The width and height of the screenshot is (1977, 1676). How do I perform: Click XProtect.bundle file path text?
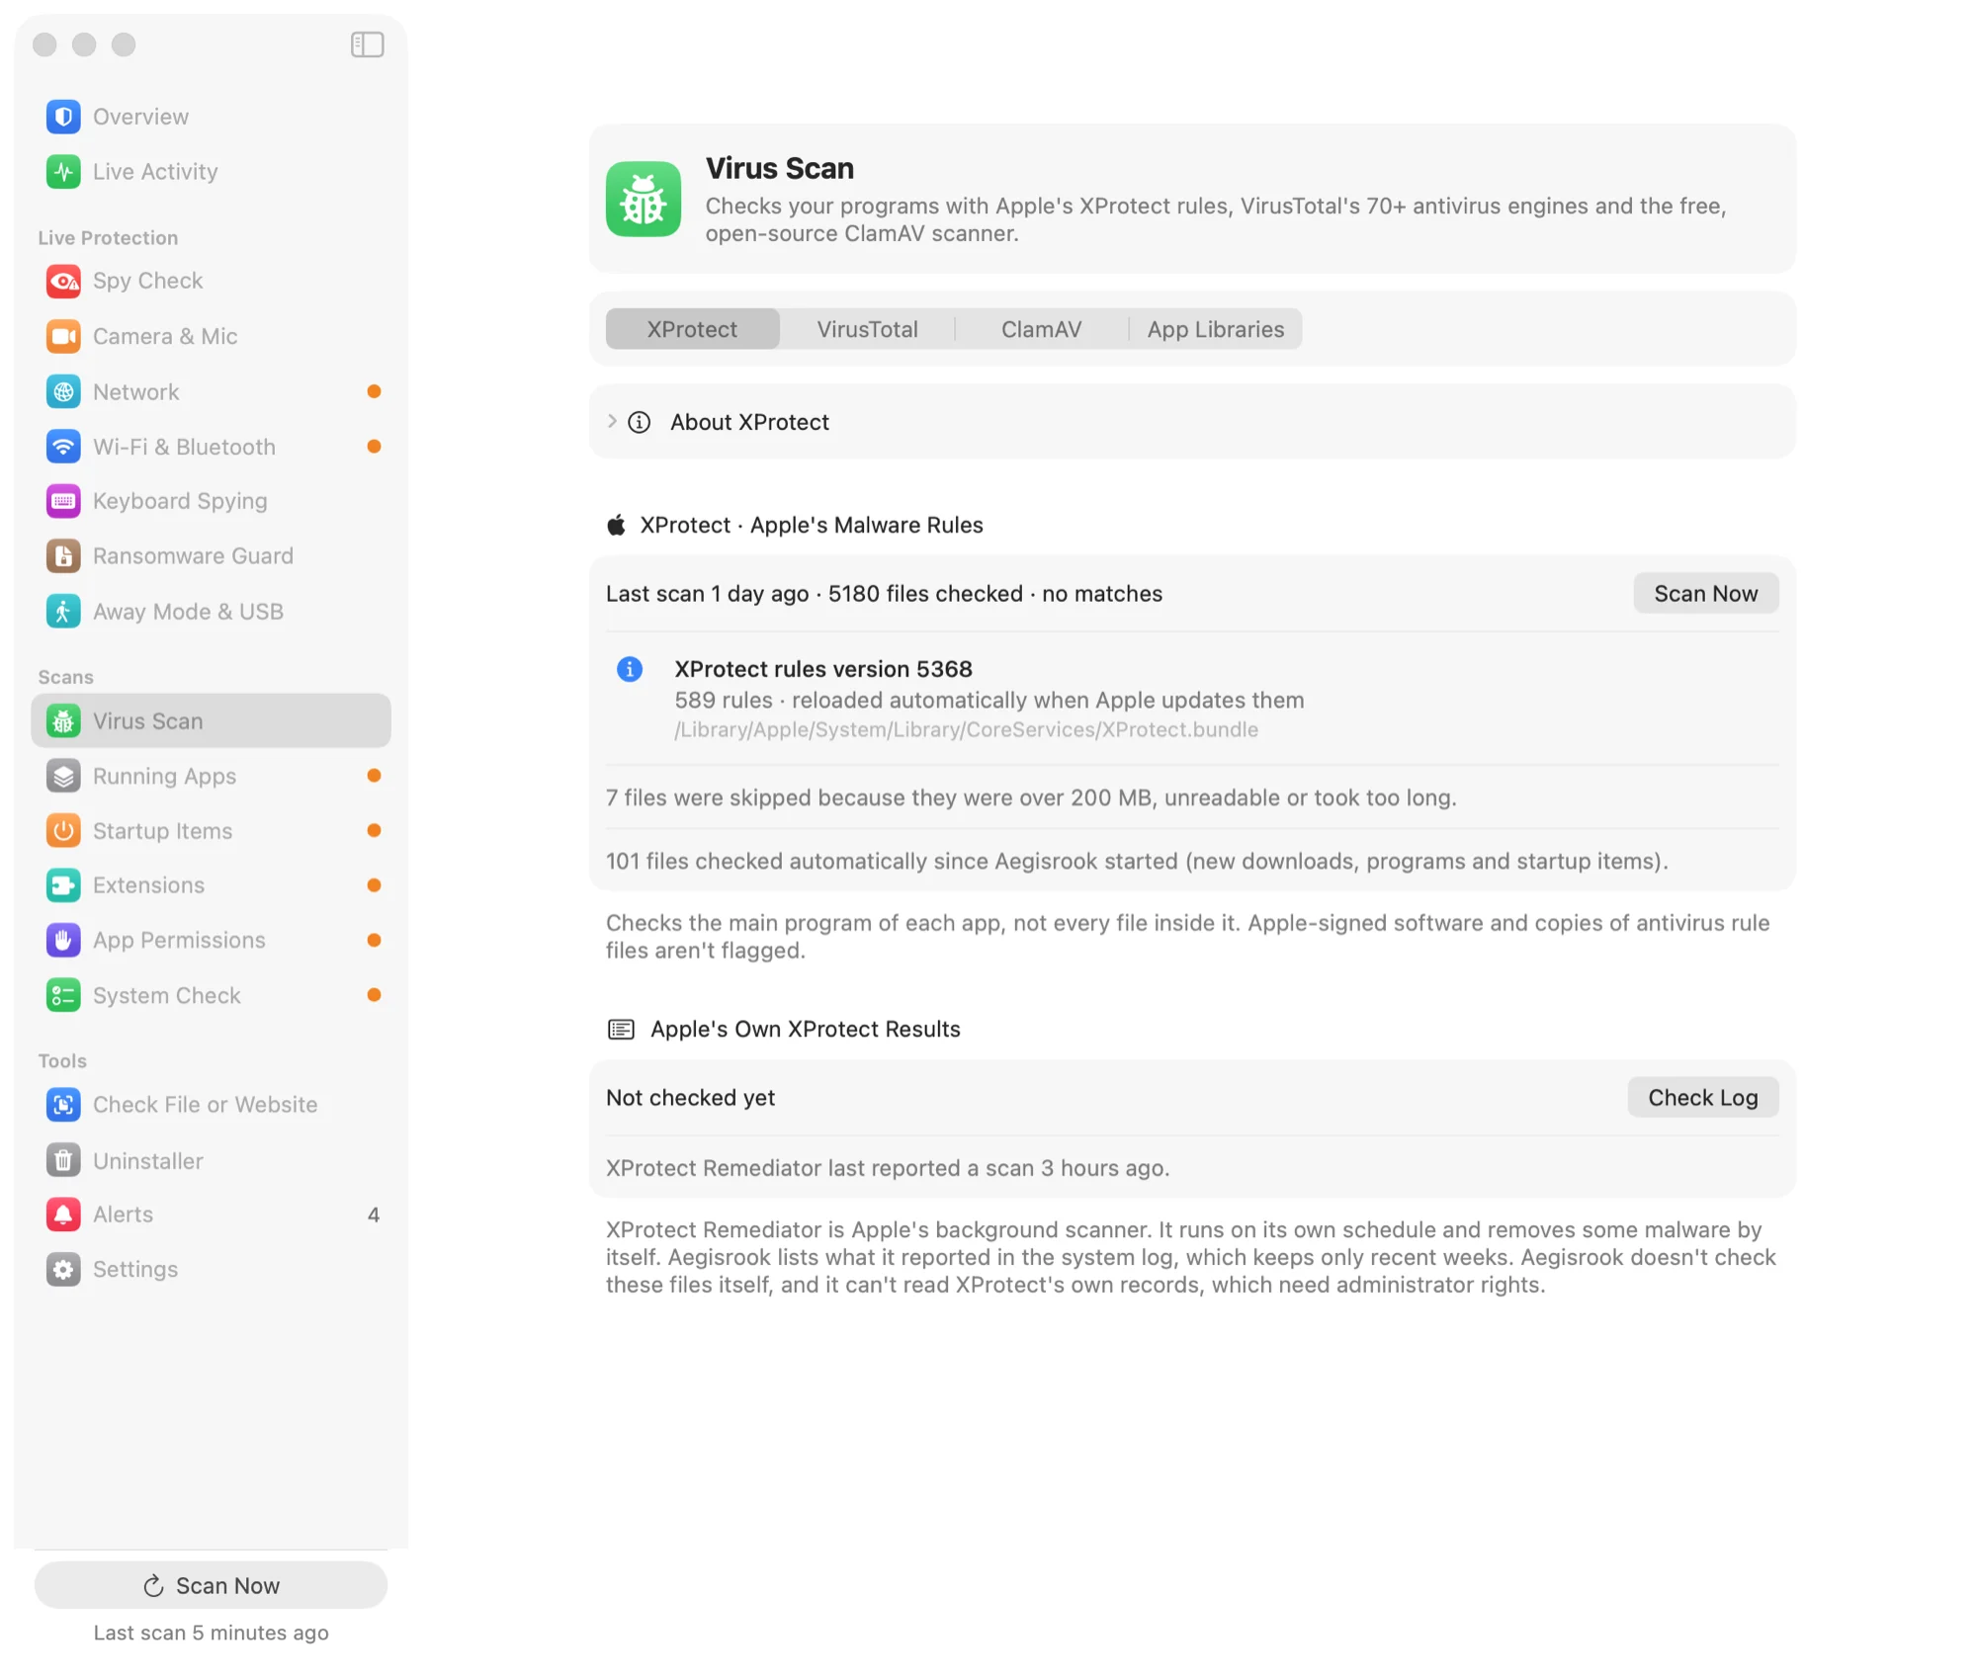[x=966, y=730]
